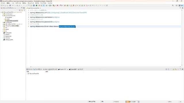Expand the JRE システム・ライブラリー node
Viewport: 184px width, 103px height.
[3, 24]
